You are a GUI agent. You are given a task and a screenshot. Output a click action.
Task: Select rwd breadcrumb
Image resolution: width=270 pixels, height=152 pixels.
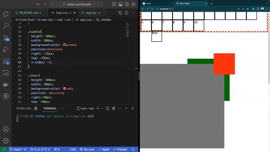pyautogui.click(x=59, y=20)
